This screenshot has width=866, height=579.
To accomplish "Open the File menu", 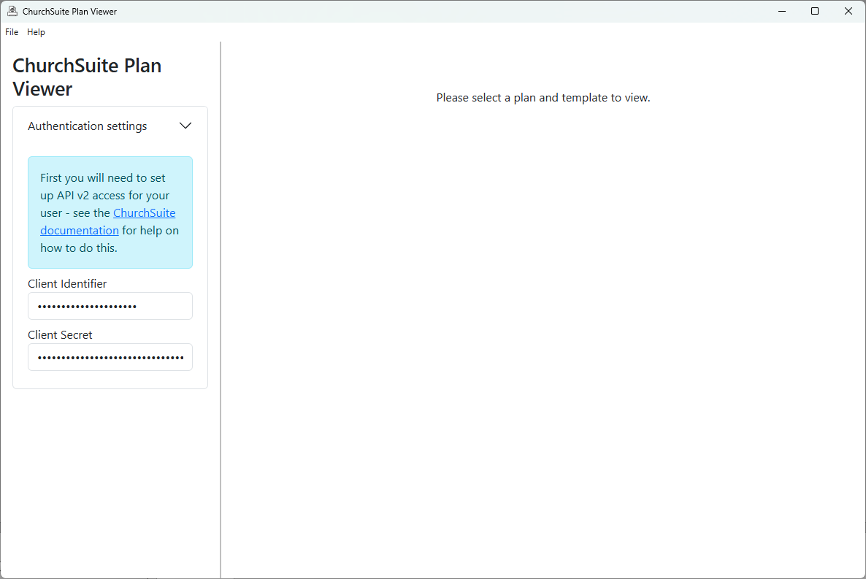I will point(12,32).
